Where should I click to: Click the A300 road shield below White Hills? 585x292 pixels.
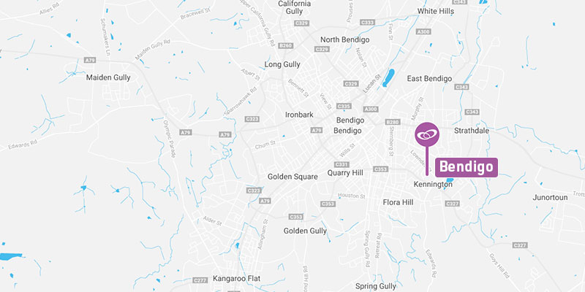tap(423, 32)
